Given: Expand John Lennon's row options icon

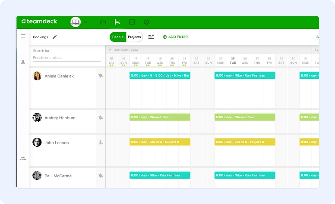Looking at the screenshot, I should pyautogui.click(x=101, y=142).
